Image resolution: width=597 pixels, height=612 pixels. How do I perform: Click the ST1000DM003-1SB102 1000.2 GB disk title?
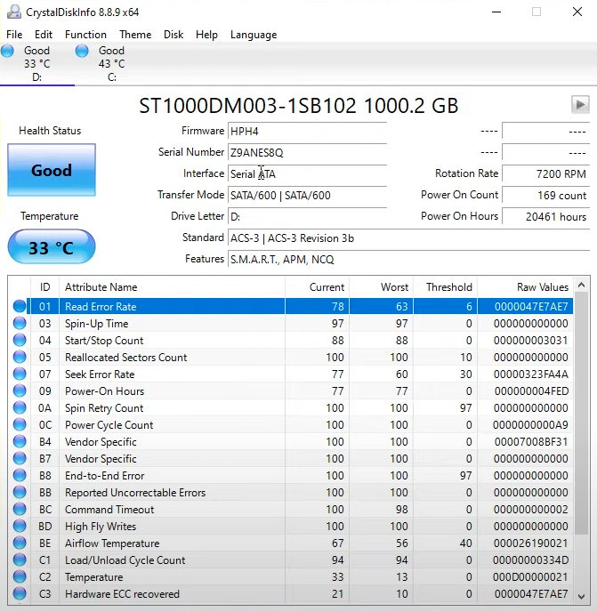click(x=299, y=105)
